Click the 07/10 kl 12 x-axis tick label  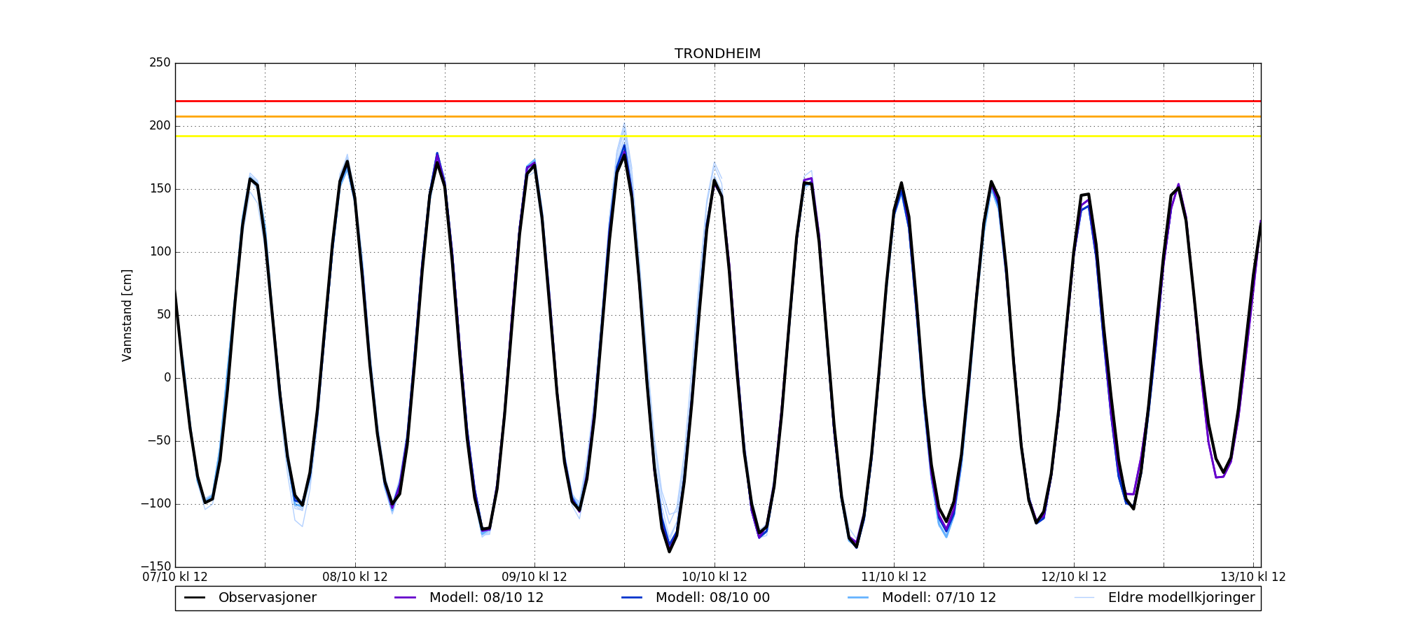point(175,577)
